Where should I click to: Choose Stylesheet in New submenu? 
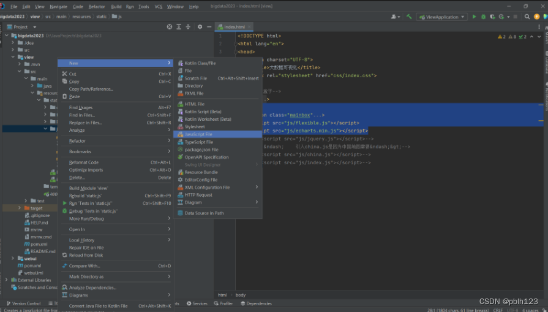(x=218, y=127)
